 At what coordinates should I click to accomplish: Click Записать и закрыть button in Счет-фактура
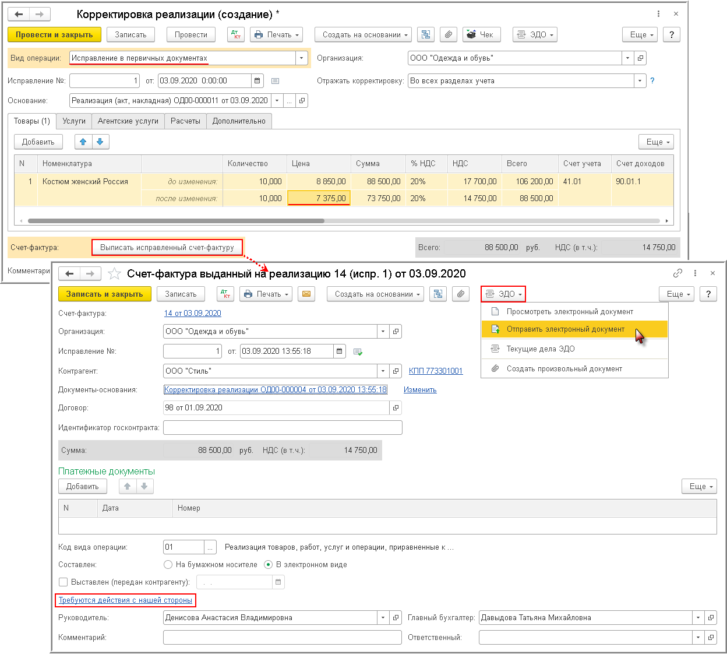coord(104,294)
